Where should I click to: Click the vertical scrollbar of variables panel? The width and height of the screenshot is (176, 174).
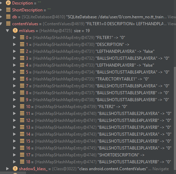(175, 115)
